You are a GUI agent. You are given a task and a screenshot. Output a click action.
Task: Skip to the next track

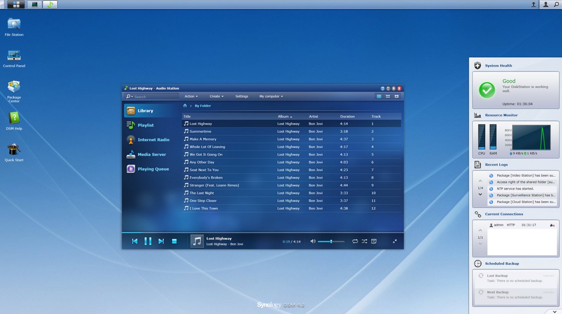[x=161, y=241]
